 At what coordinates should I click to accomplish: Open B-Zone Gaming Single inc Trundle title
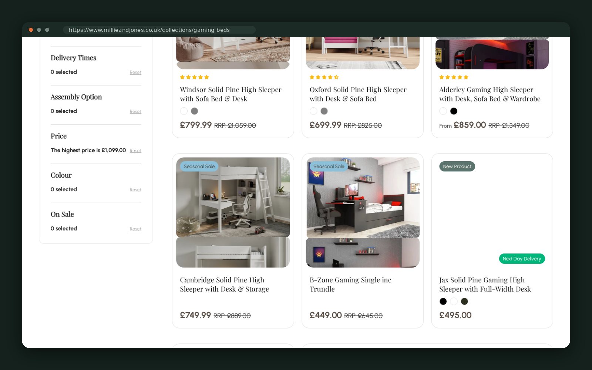(x=350, y=285)
